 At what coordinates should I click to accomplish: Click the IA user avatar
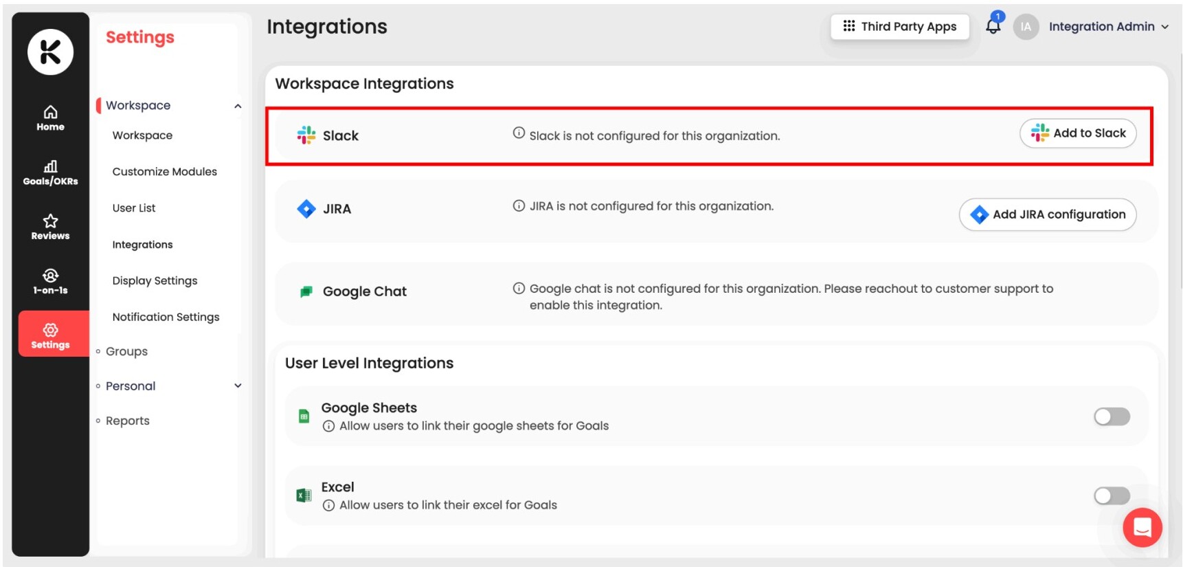tap(1026, 27)
